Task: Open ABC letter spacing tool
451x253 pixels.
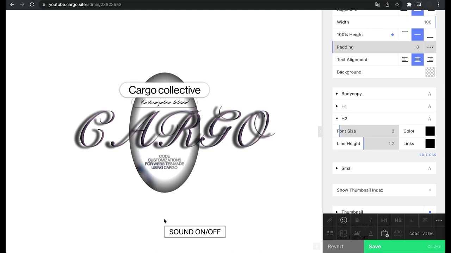Action: pyautogui.click(x=398, y=233)
